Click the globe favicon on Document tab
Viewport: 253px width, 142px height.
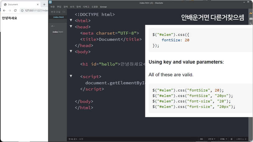5,5
